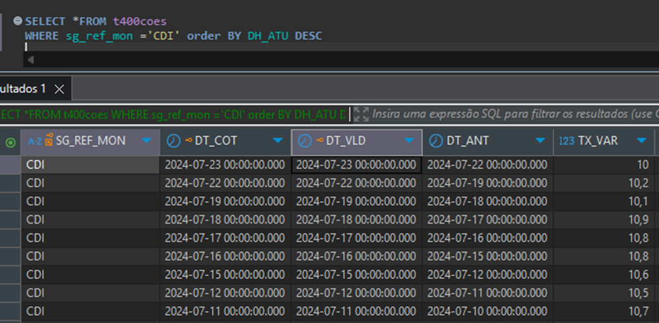Click the 'CDI' string literal in editor
Image resolution: width=659 pixels, height=323 pixels.
165,36
